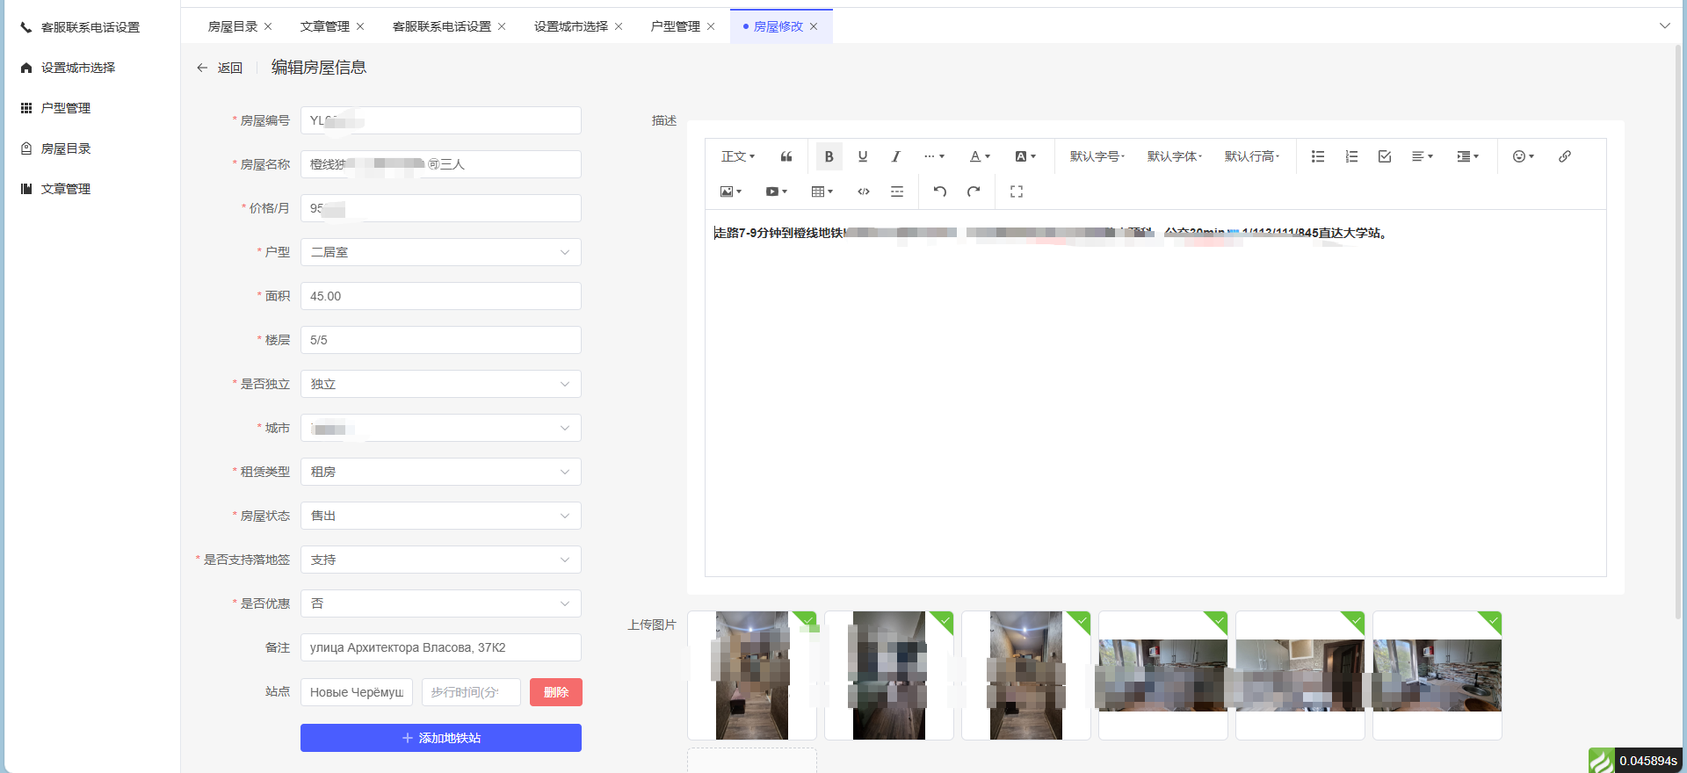
Task: Expand tab list chevron at top right
Action: coord(1664,25)
